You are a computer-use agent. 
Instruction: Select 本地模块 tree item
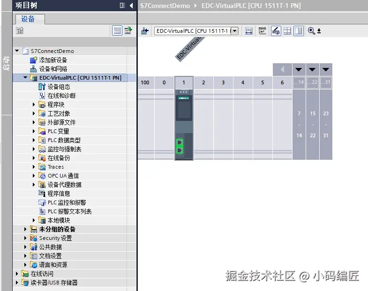click(x=59, y=220)
